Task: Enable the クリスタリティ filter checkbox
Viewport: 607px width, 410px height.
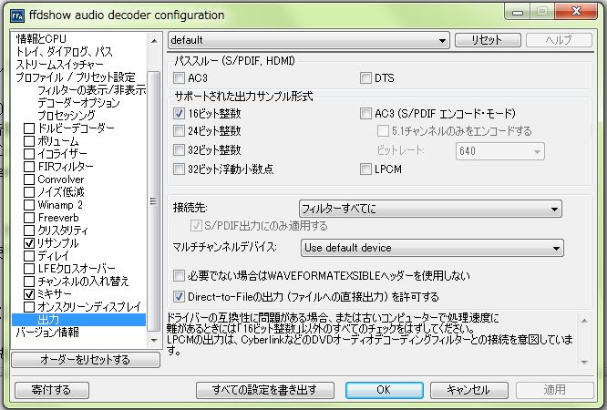Action: [29, 231]
